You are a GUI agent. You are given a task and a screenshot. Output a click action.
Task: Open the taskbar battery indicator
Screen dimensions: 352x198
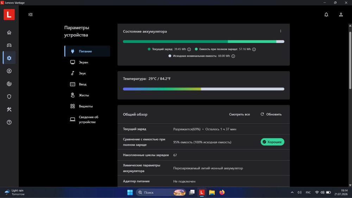tap(328, 192)
